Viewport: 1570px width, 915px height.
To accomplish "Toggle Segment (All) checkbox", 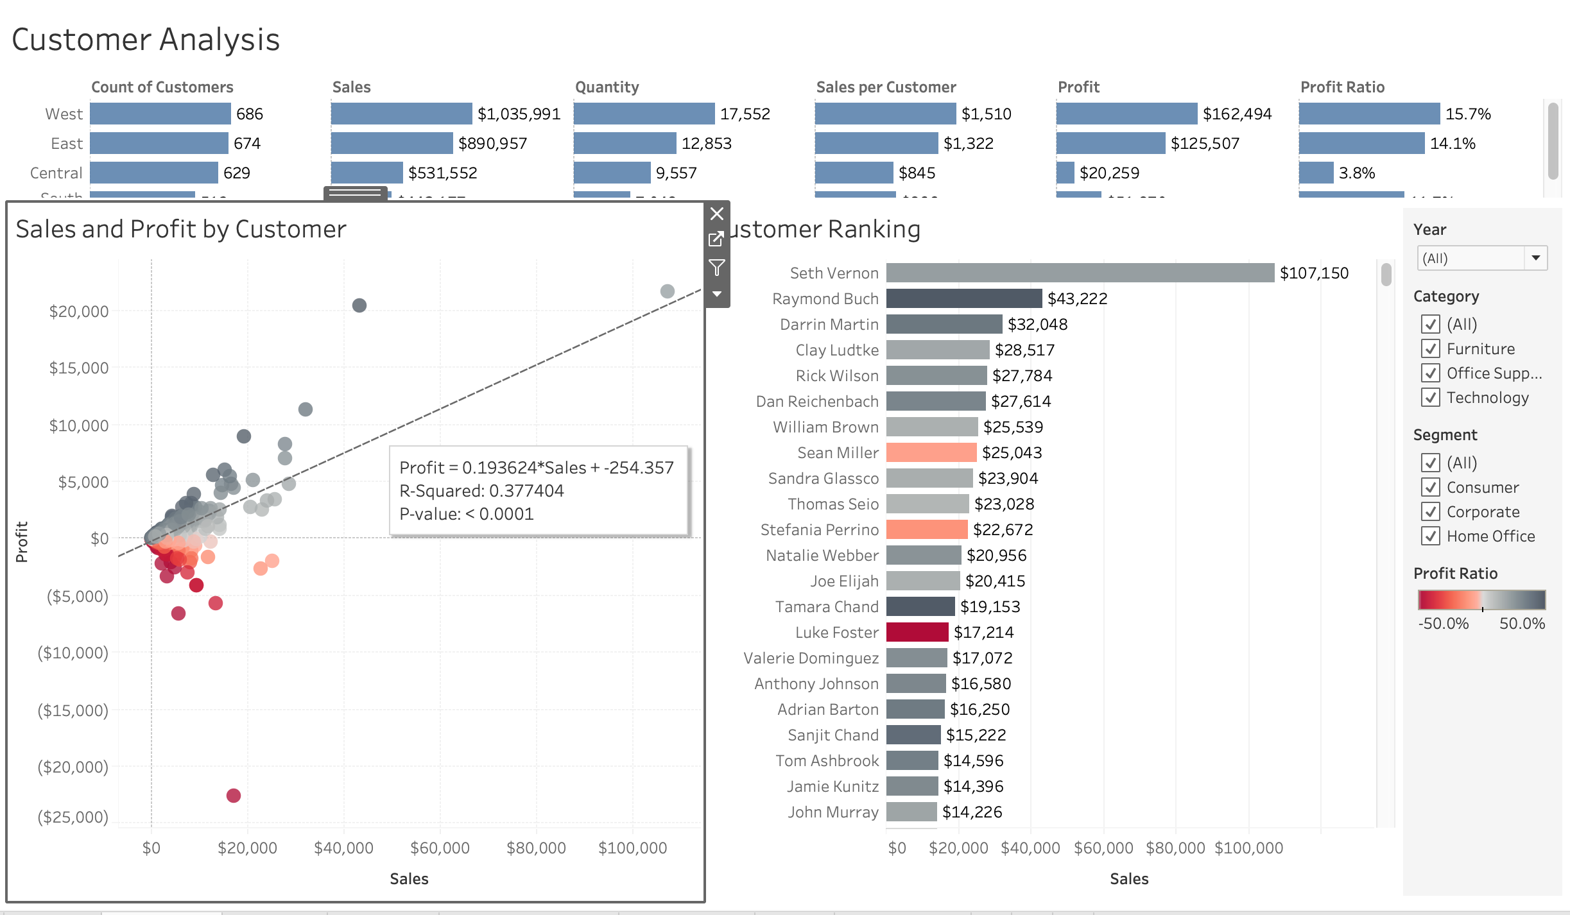I will pos(1431,463).
